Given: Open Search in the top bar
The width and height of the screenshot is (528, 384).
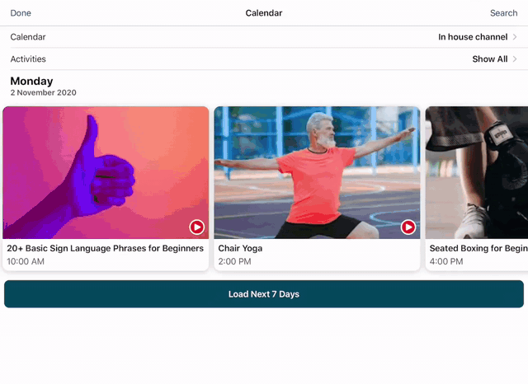Looking at the screenshot, I should [x=503, y=13].
